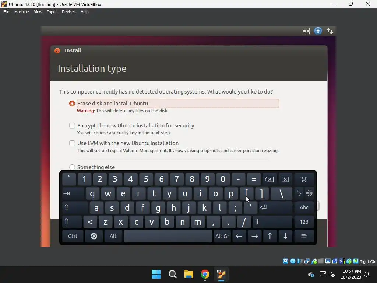The width and height of the screenshot is (377, 283).
Task: Tap the delete key with boxed X
Action: click(x=285, y=179)
